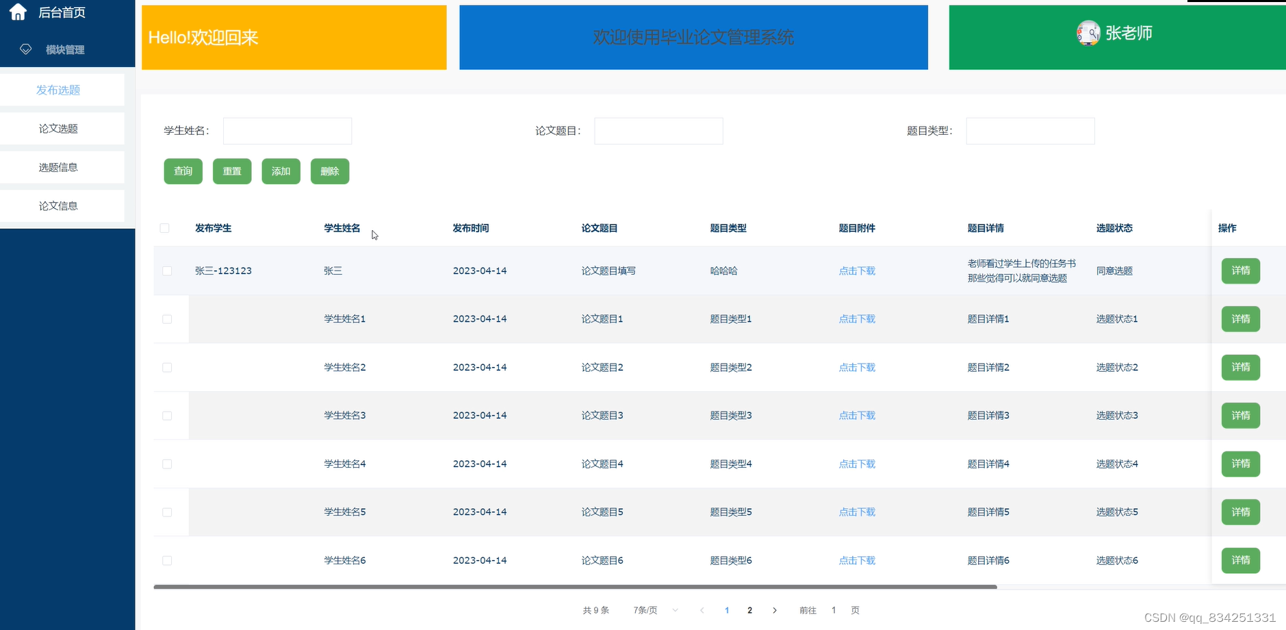1286x630 pixels.
Task: Click the 添加 add button
Action: tap(281, 171)
